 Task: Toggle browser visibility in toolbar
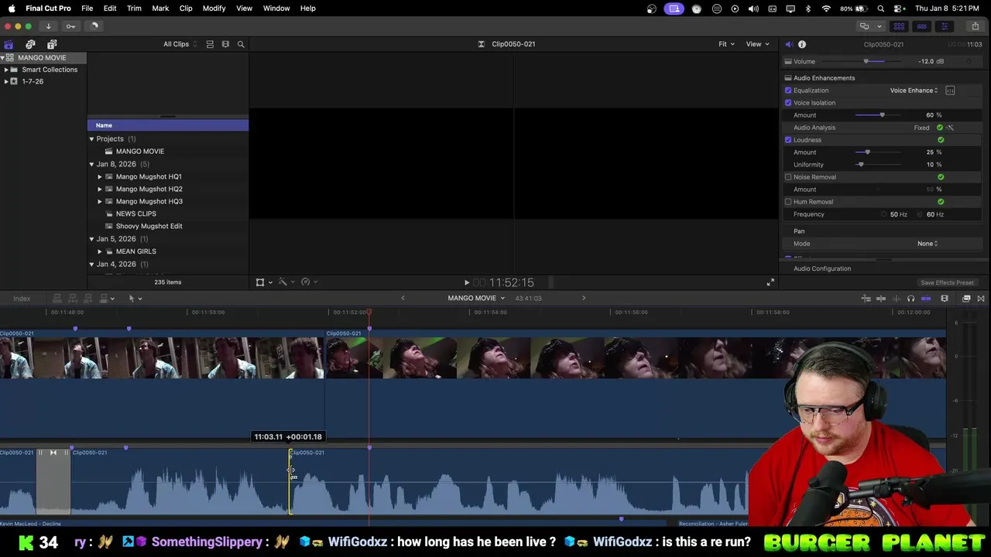(899, 26)
